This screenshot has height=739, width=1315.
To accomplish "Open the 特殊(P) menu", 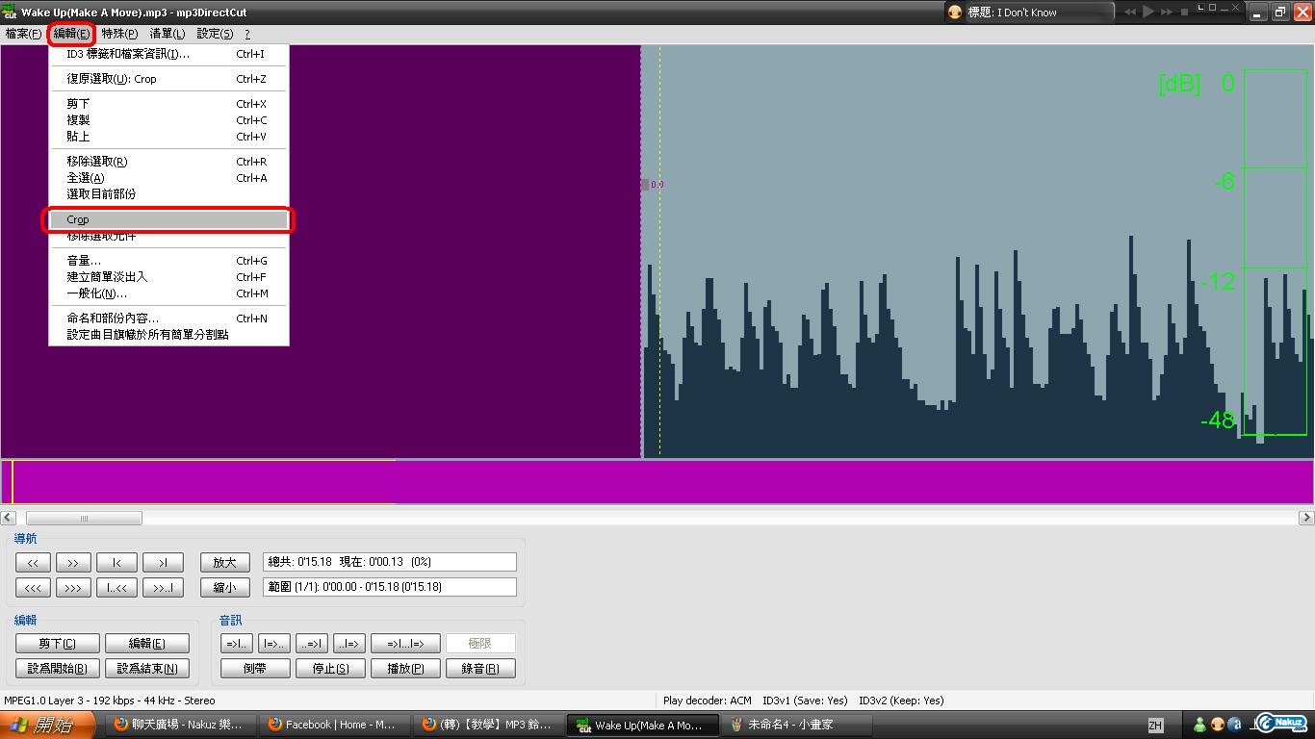I will 119,34.
